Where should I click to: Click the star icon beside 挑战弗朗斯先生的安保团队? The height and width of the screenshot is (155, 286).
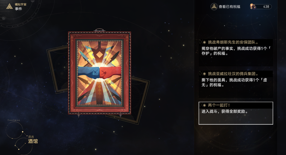click(205, 42)
